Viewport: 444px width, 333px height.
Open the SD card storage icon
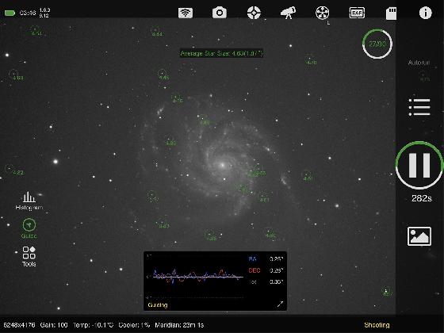[x=391, y=13]
